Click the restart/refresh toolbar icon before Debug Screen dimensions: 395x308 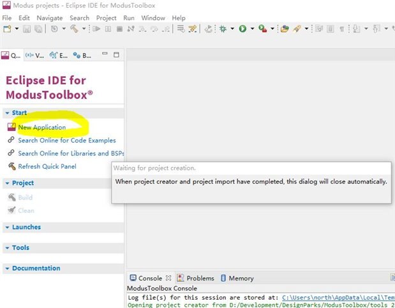[x=208, y=29]
